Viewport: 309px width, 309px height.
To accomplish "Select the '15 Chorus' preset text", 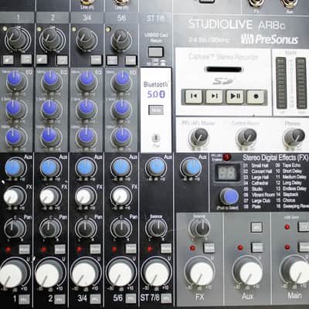I will [x=286, y=200].
